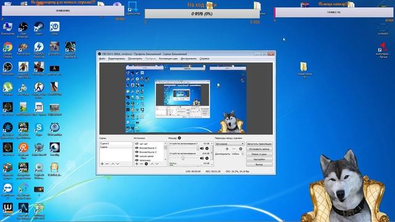The width and height of the screenshot is (395, 222).
Task: Mute the -29.4 dB playback device
Action: [x=202, y=158]
